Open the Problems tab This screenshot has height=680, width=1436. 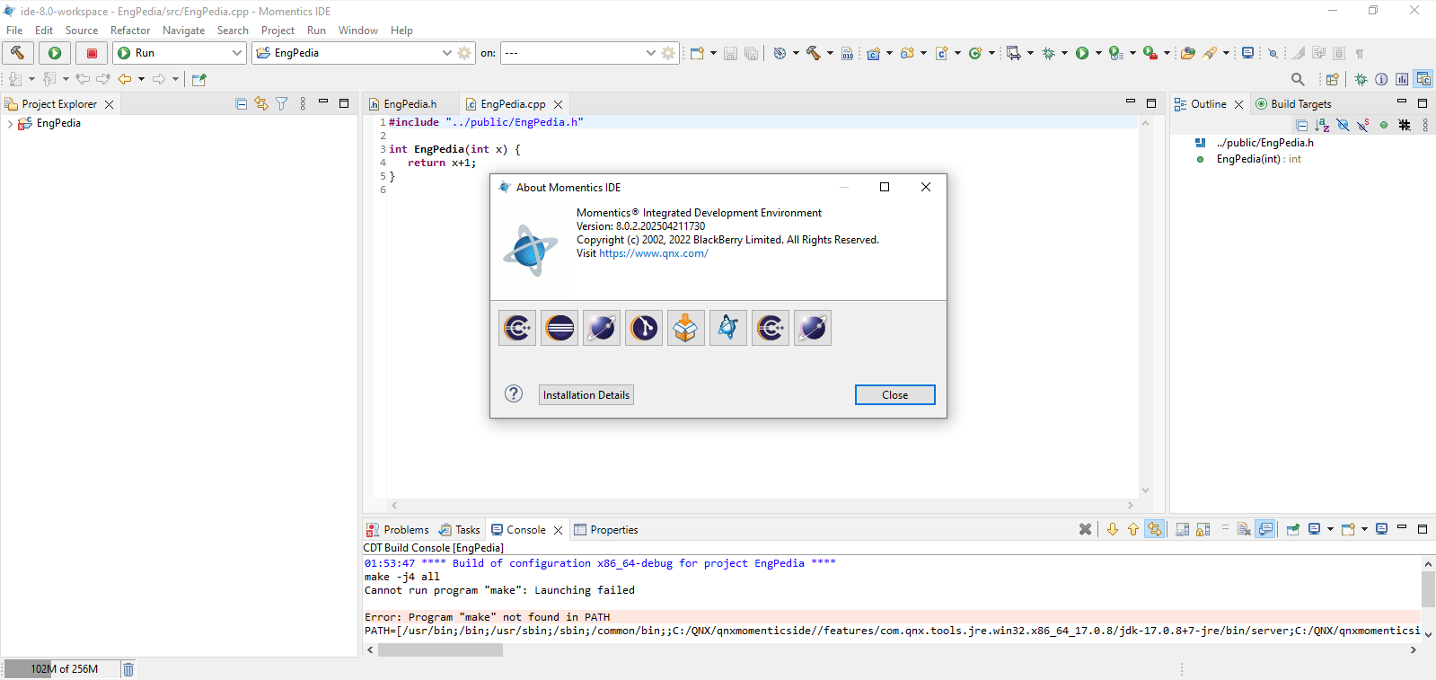pos(398,530)
